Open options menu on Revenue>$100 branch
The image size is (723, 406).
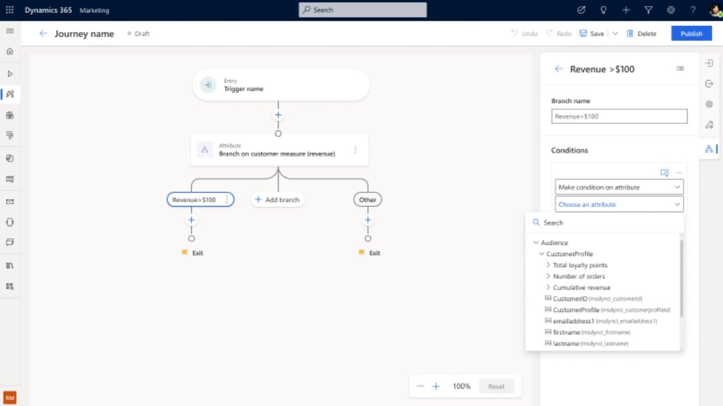(227, 200)
